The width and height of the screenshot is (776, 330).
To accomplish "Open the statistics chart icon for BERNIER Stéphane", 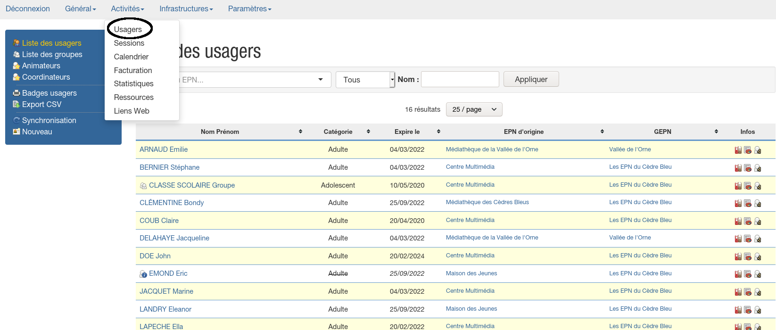I will (748, 168).
